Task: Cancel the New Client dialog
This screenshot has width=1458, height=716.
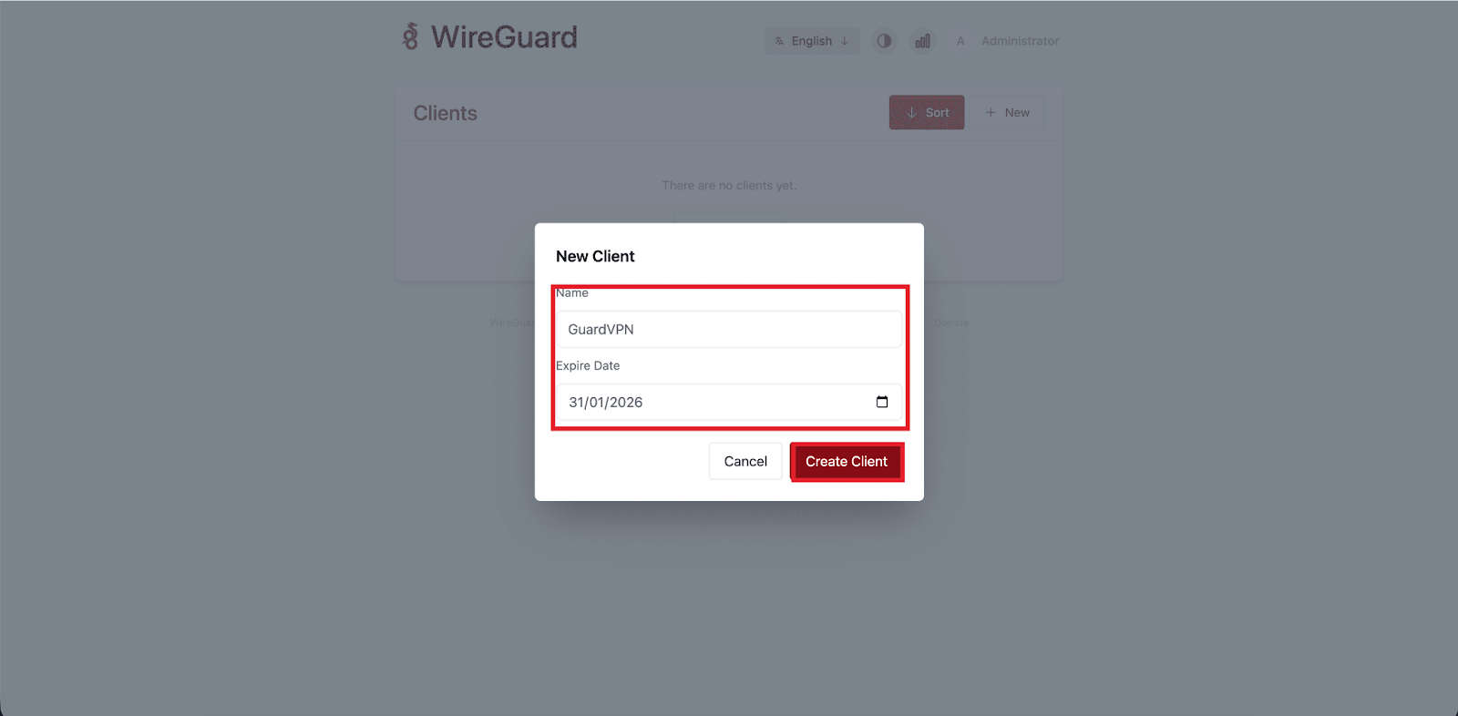Action: tap(744, 461)
